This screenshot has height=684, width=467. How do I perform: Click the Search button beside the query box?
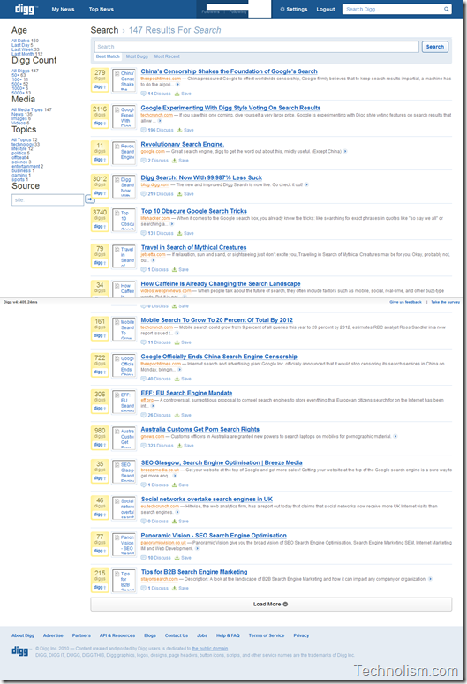pos(434,47)
